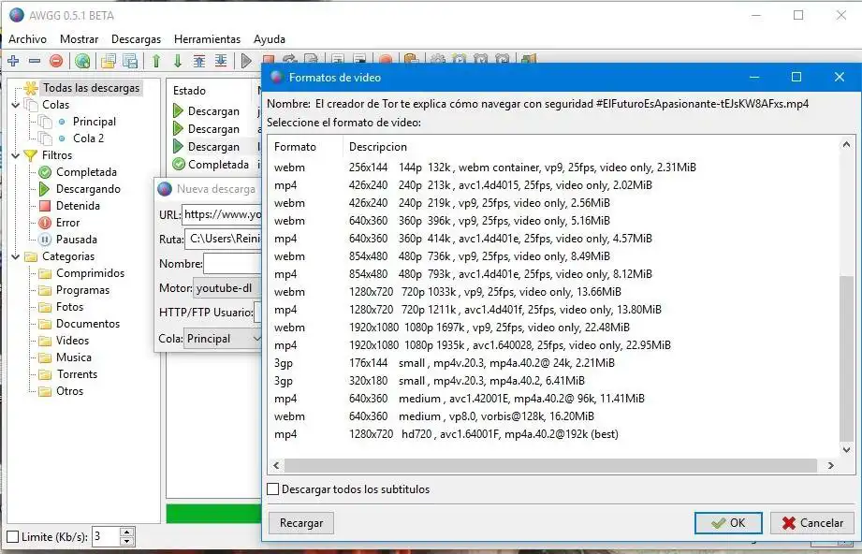Click the horizontal scrollbar left arrow
Screen dimensions: 862x554
coord(276,465)
